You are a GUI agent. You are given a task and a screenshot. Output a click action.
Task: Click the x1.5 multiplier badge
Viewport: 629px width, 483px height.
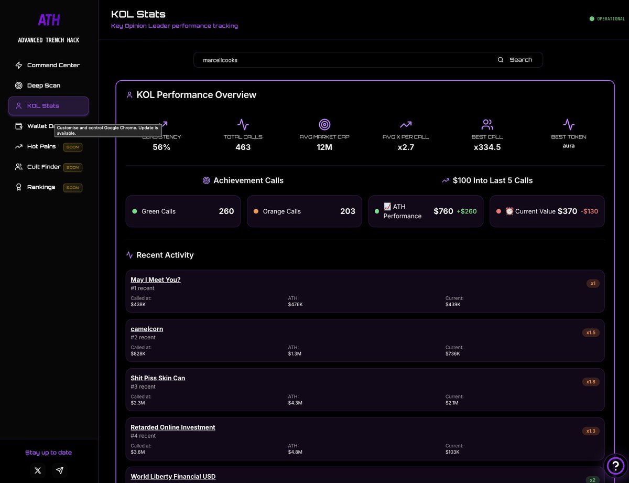tap(591, 332)
